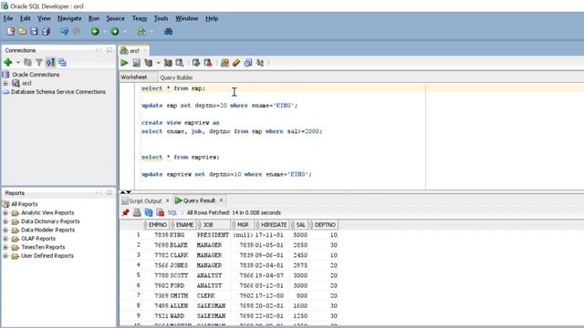
Task: Open the Run menu
Action: pos(94,18)
